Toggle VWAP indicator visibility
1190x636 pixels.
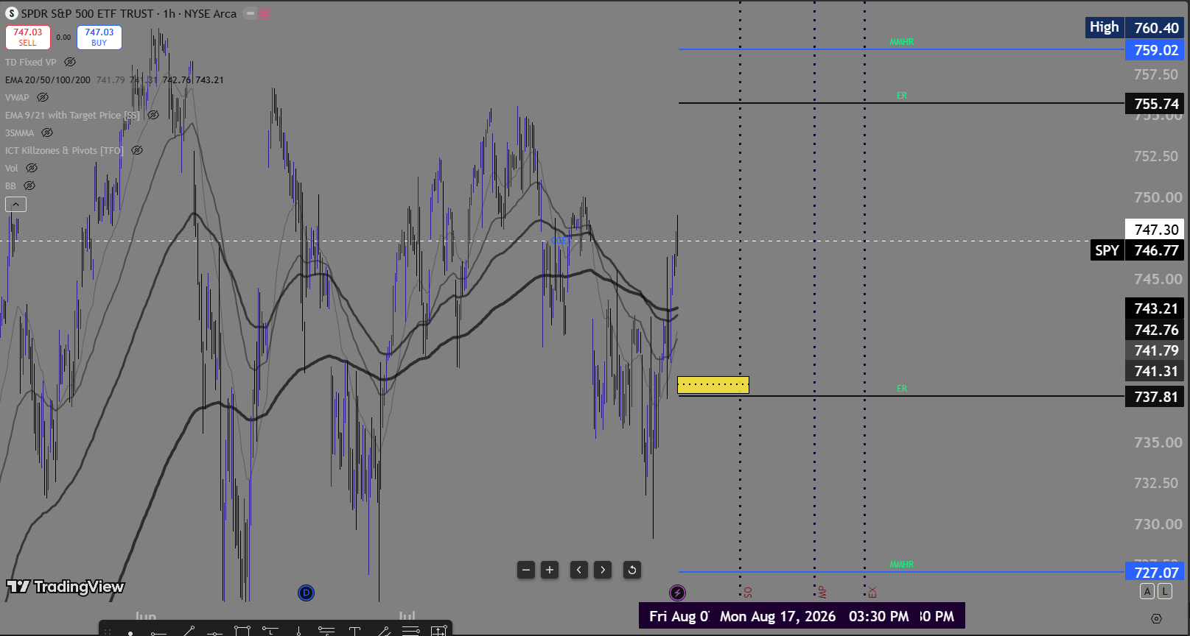[x=43, y=97]
